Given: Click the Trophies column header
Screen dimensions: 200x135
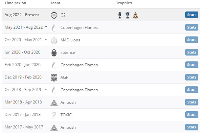Looking at the screenshot, I should pyautogui.click(x=124, y=3).
